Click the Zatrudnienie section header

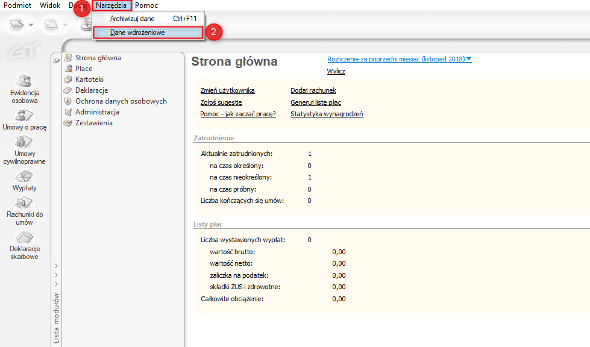(213, 138)
